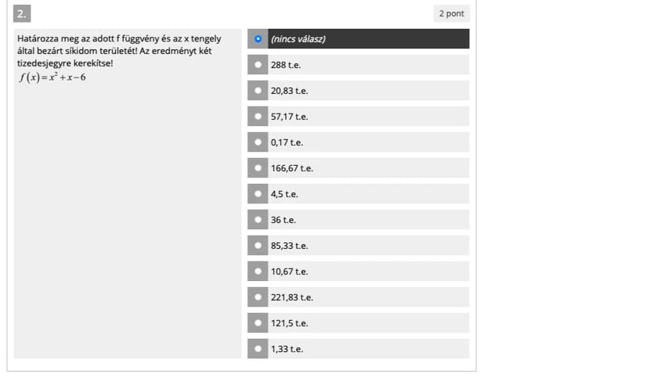This screenshot has height=385, width=664.
Task: Select the 1,33 t.e. radio button
Action: pyautogui.click(x=258, y=349)
